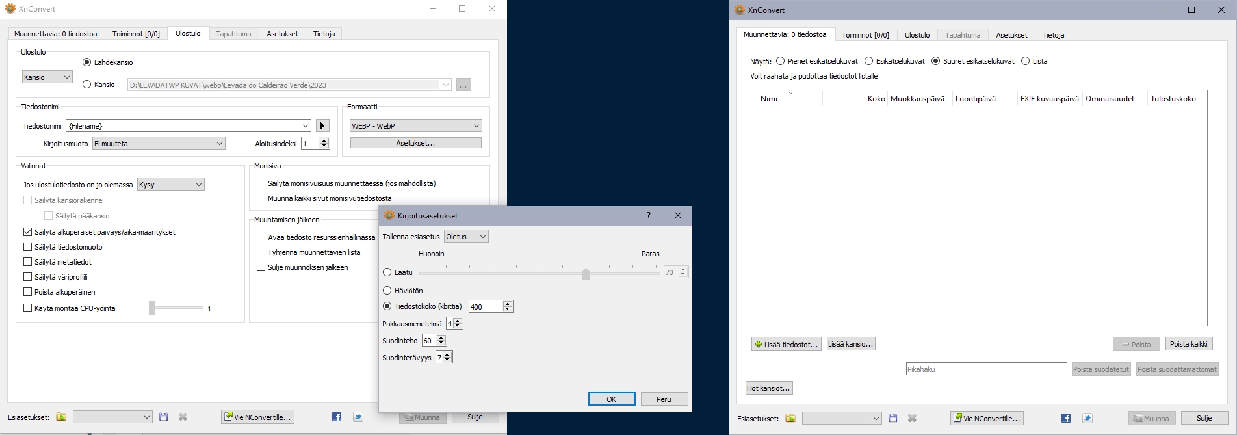Expand the Kirjoitusmuoto 'Ei muuteta' dropdown
Screen dimensions: 1237x435
[159, 144]
